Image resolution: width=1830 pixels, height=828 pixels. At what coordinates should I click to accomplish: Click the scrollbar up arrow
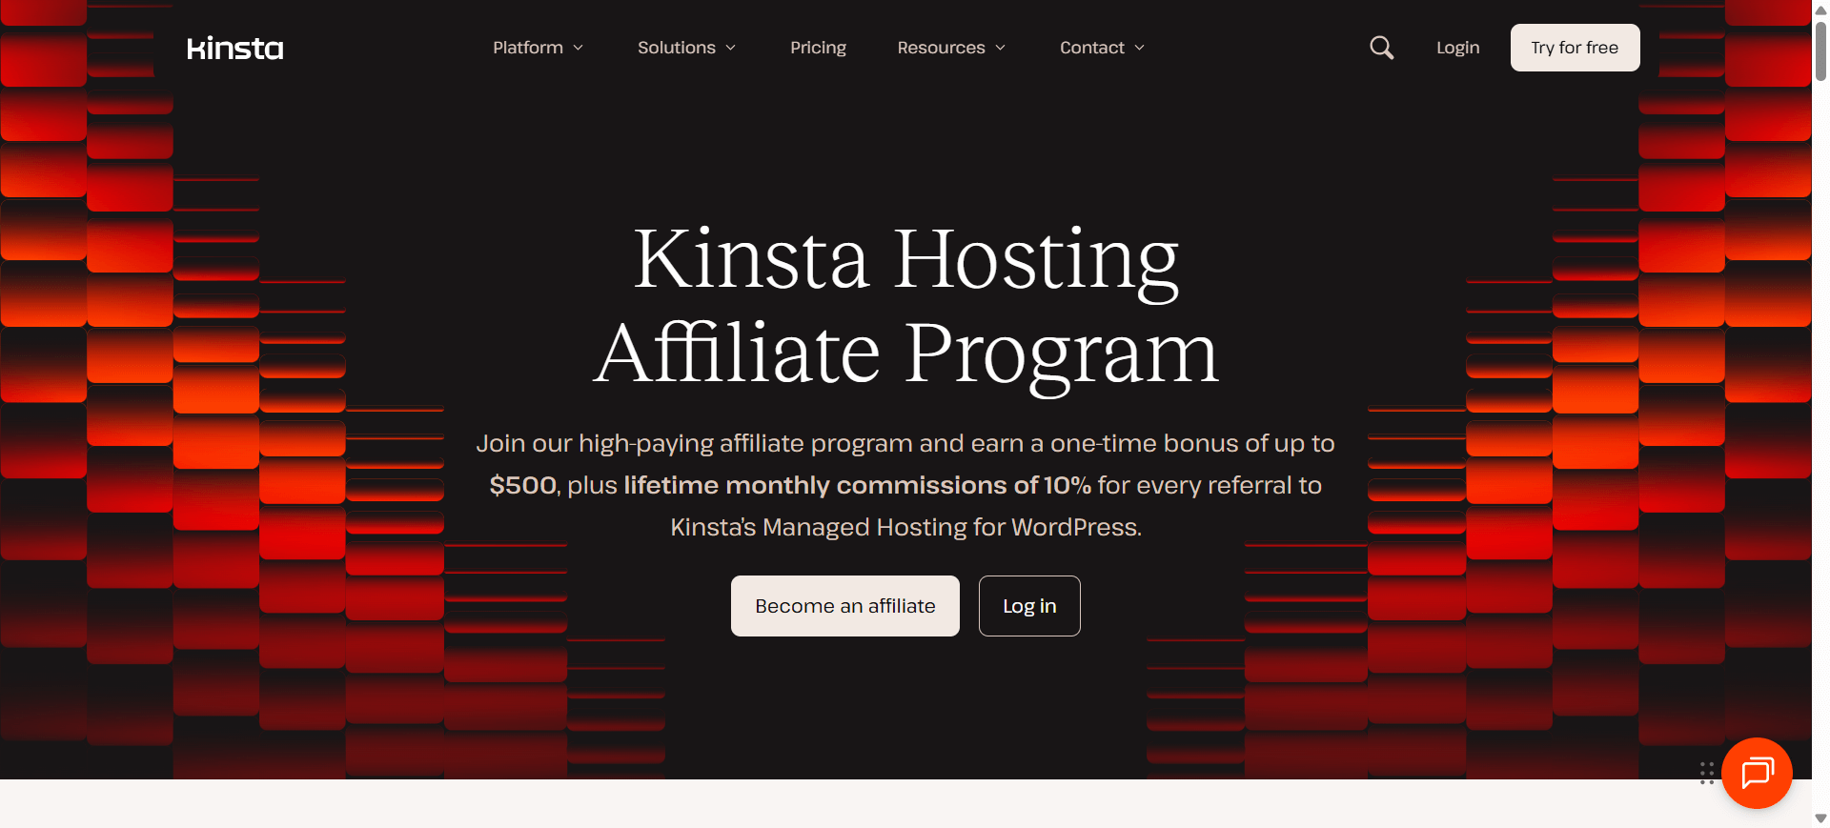click(x=1820, y=9)
